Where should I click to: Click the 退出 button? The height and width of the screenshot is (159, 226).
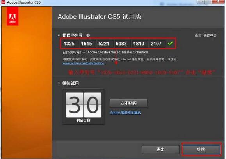tap(160, 150)
